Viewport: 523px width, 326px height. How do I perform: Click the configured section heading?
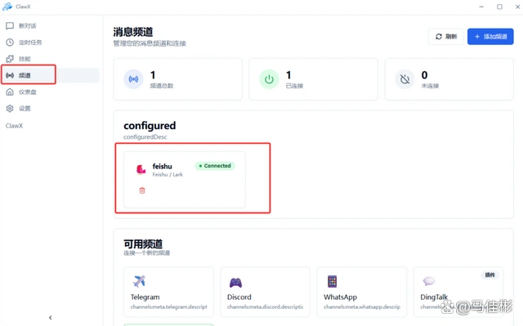point(150,126)
